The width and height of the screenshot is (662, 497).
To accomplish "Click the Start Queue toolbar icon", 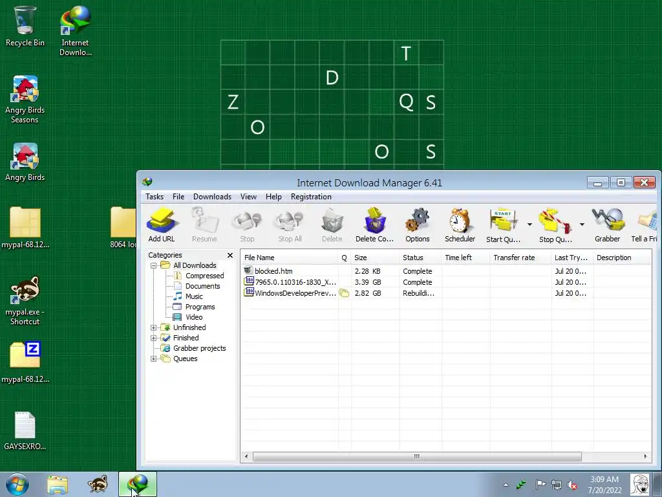I will pyautogui.click(x=503, y=225).
